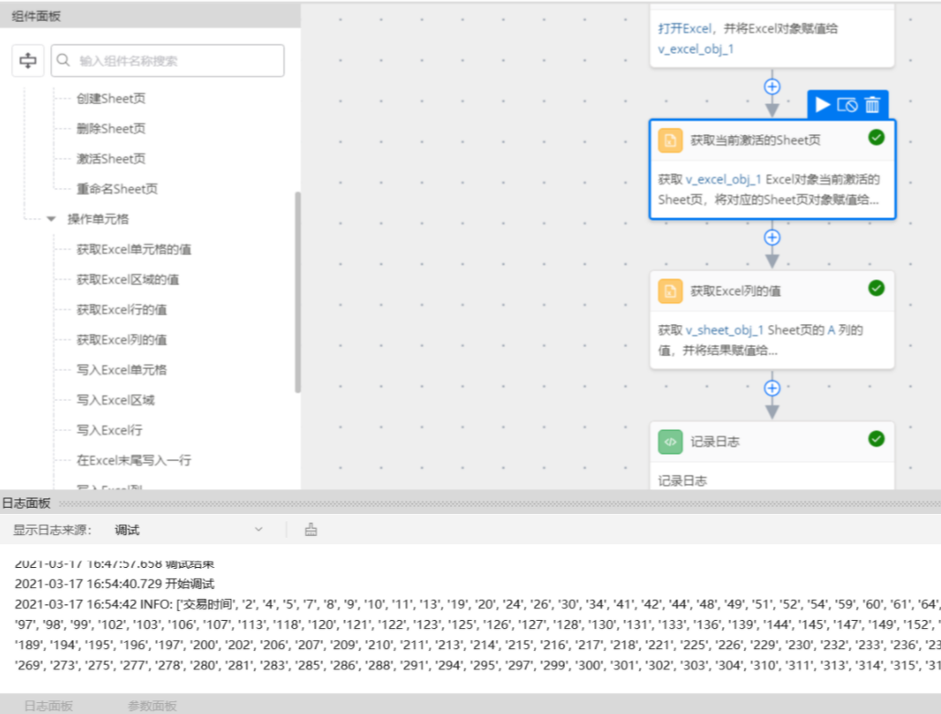
Task: Select 写入Excel区域 component
Action: [116, 399]
